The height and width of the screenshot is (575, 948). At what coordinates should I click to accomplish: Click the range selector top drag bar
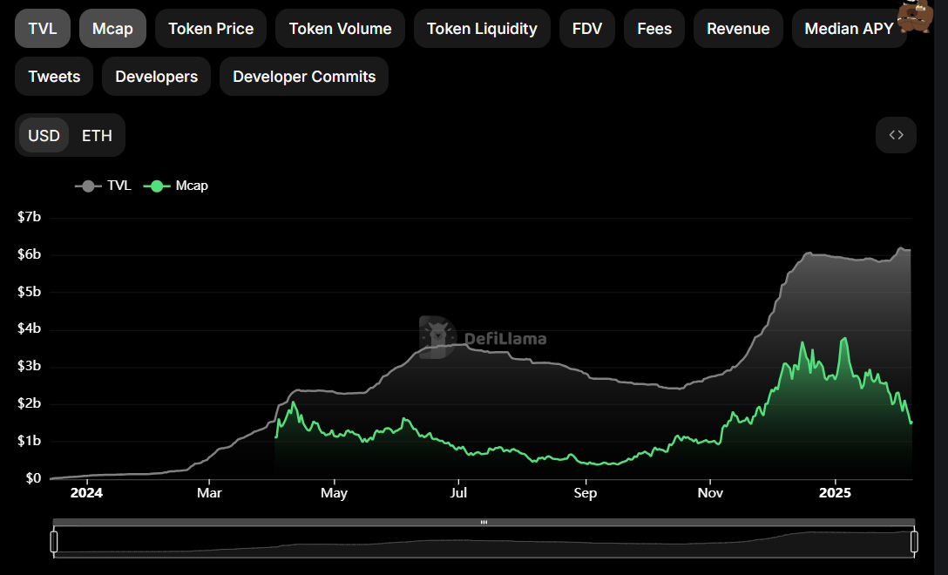pyautogui.click(x=484, y=522)
